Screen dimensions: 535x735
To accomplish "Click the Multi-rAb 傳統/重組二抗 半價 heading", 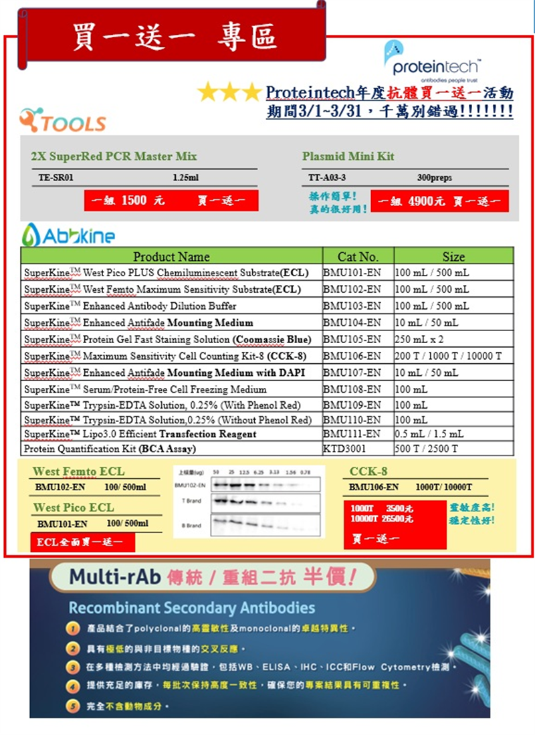I will click(x=212, y=576).
